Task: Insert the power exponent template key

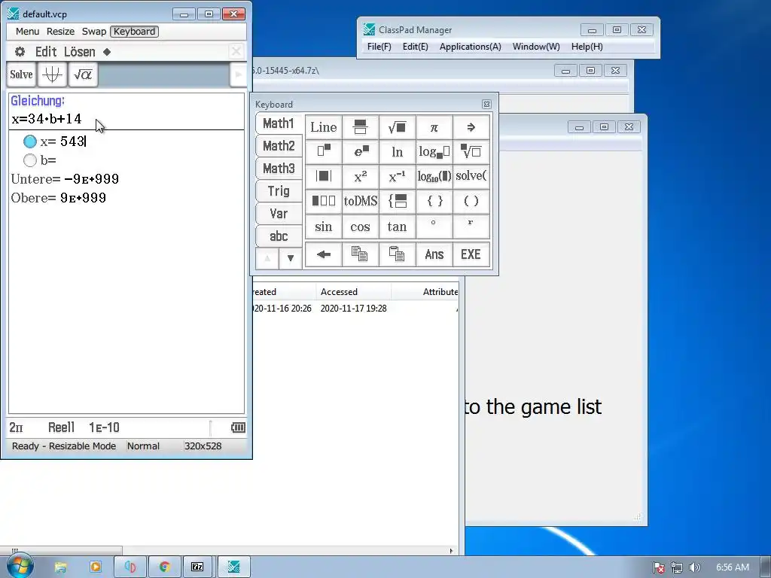Action: click(x=324, y=152)
